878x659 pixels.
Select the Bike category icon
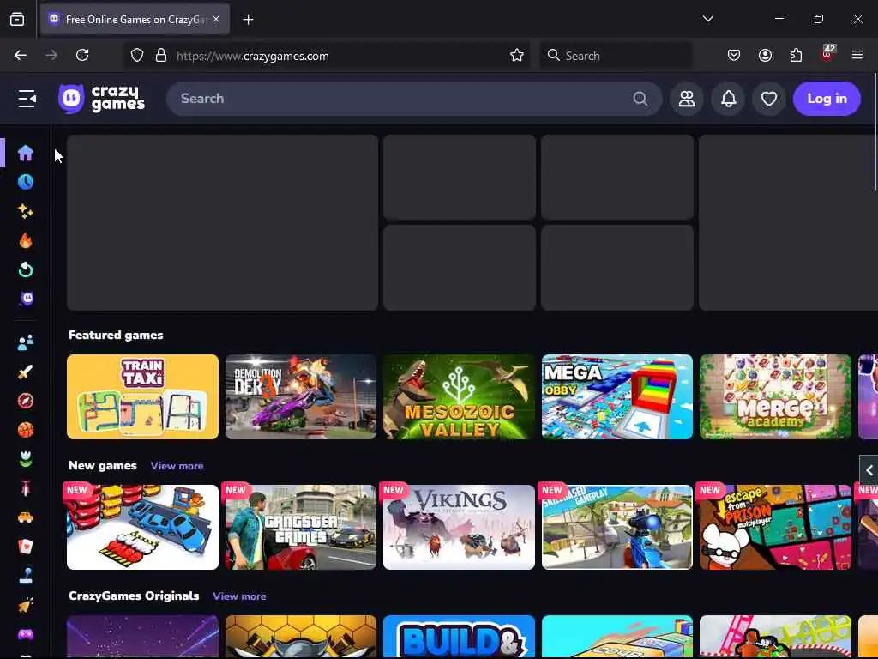point(25,488)
